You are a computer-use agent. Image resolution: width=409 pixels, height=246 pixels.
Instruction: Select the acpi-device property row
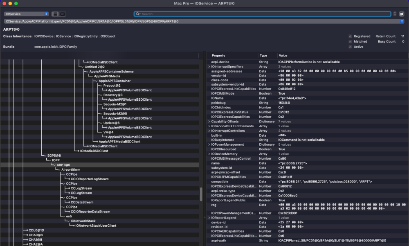(x=308, y=62)
